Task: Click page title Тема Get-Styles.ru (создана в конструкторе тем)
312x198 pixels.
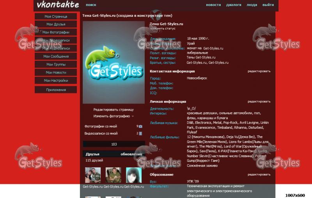Action: [x=128, y=16]
